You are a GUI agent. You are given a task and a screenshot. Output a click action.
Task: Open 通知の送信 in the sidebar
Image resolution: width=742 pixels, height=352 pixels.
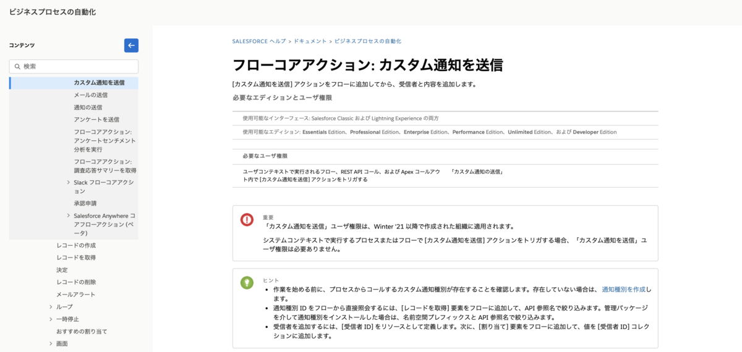88,107
